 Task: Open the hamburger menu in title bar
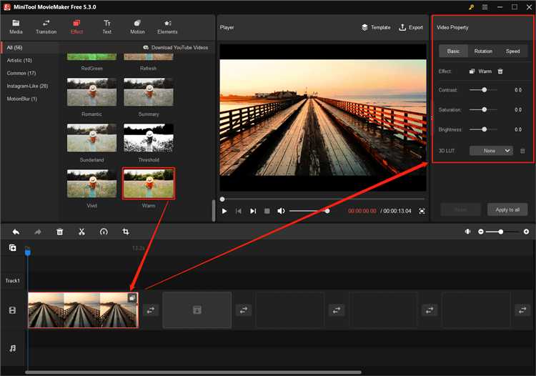(485, 7)
